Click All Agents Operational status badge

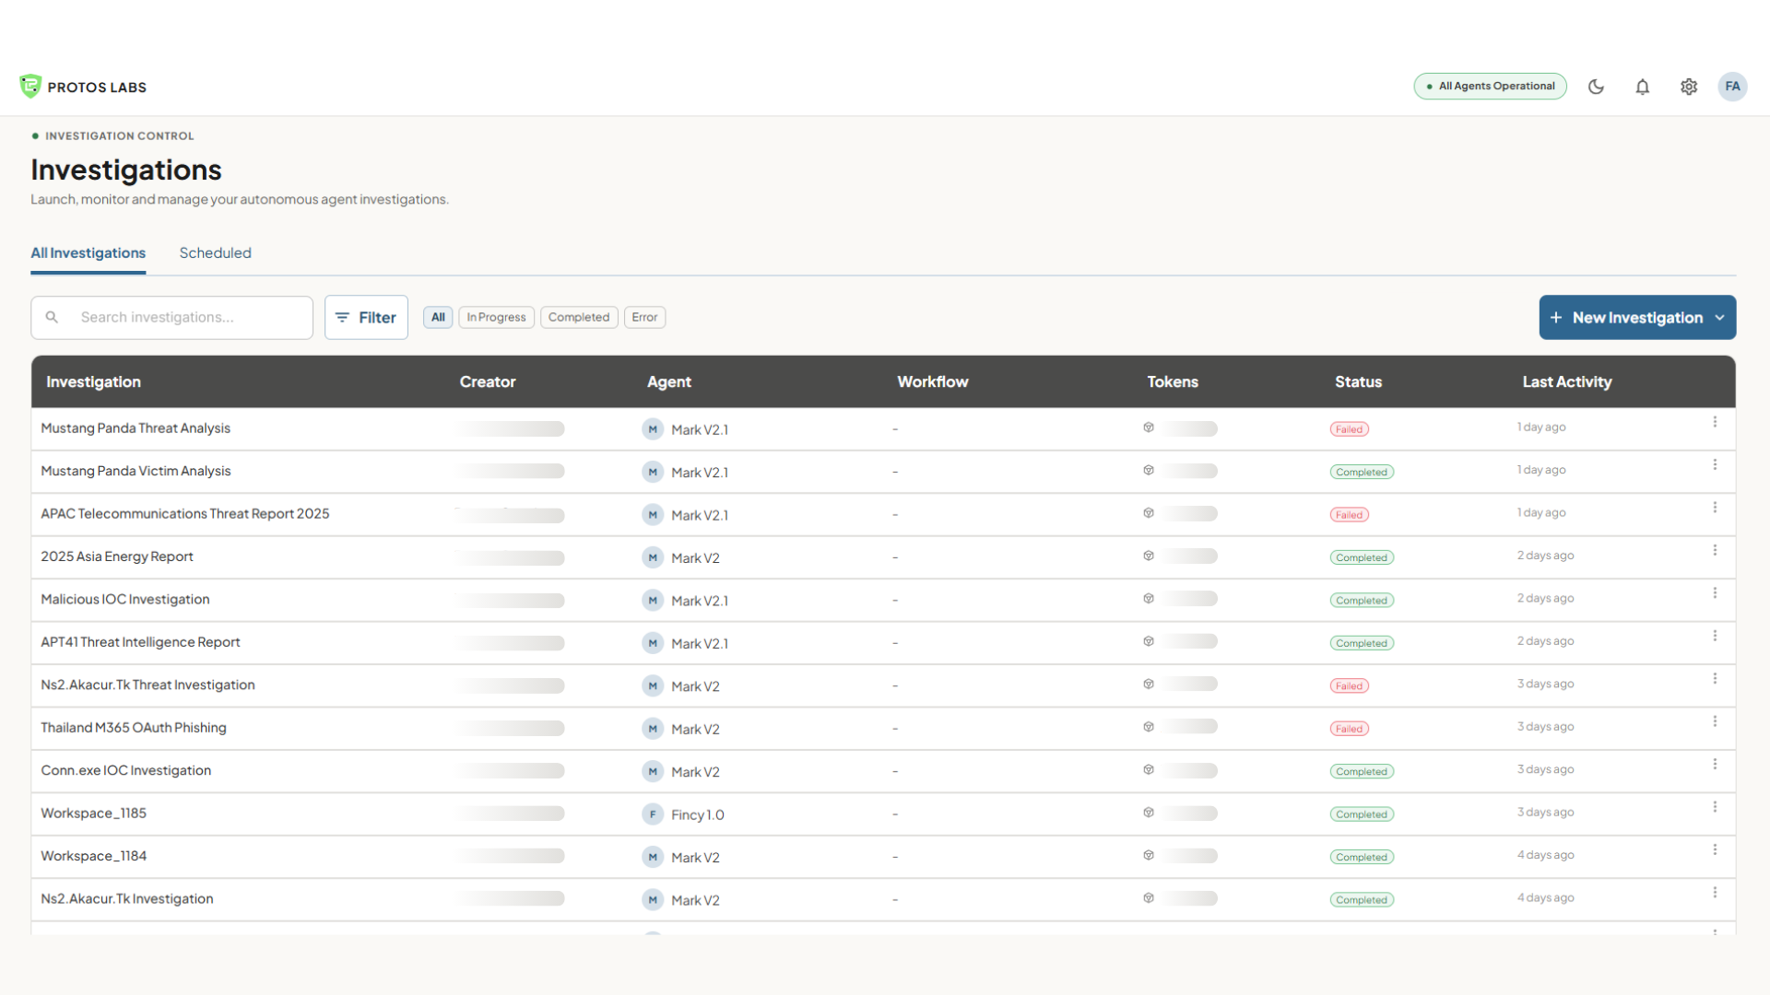coord(1490,87)
